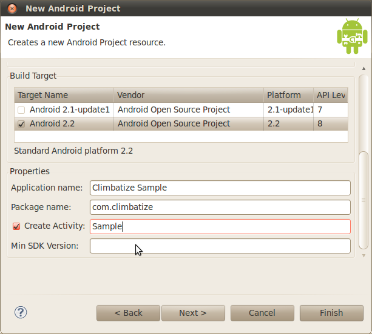Click the Android robot wizard icon
Screen dimensions: 372x334
[352, 36]
